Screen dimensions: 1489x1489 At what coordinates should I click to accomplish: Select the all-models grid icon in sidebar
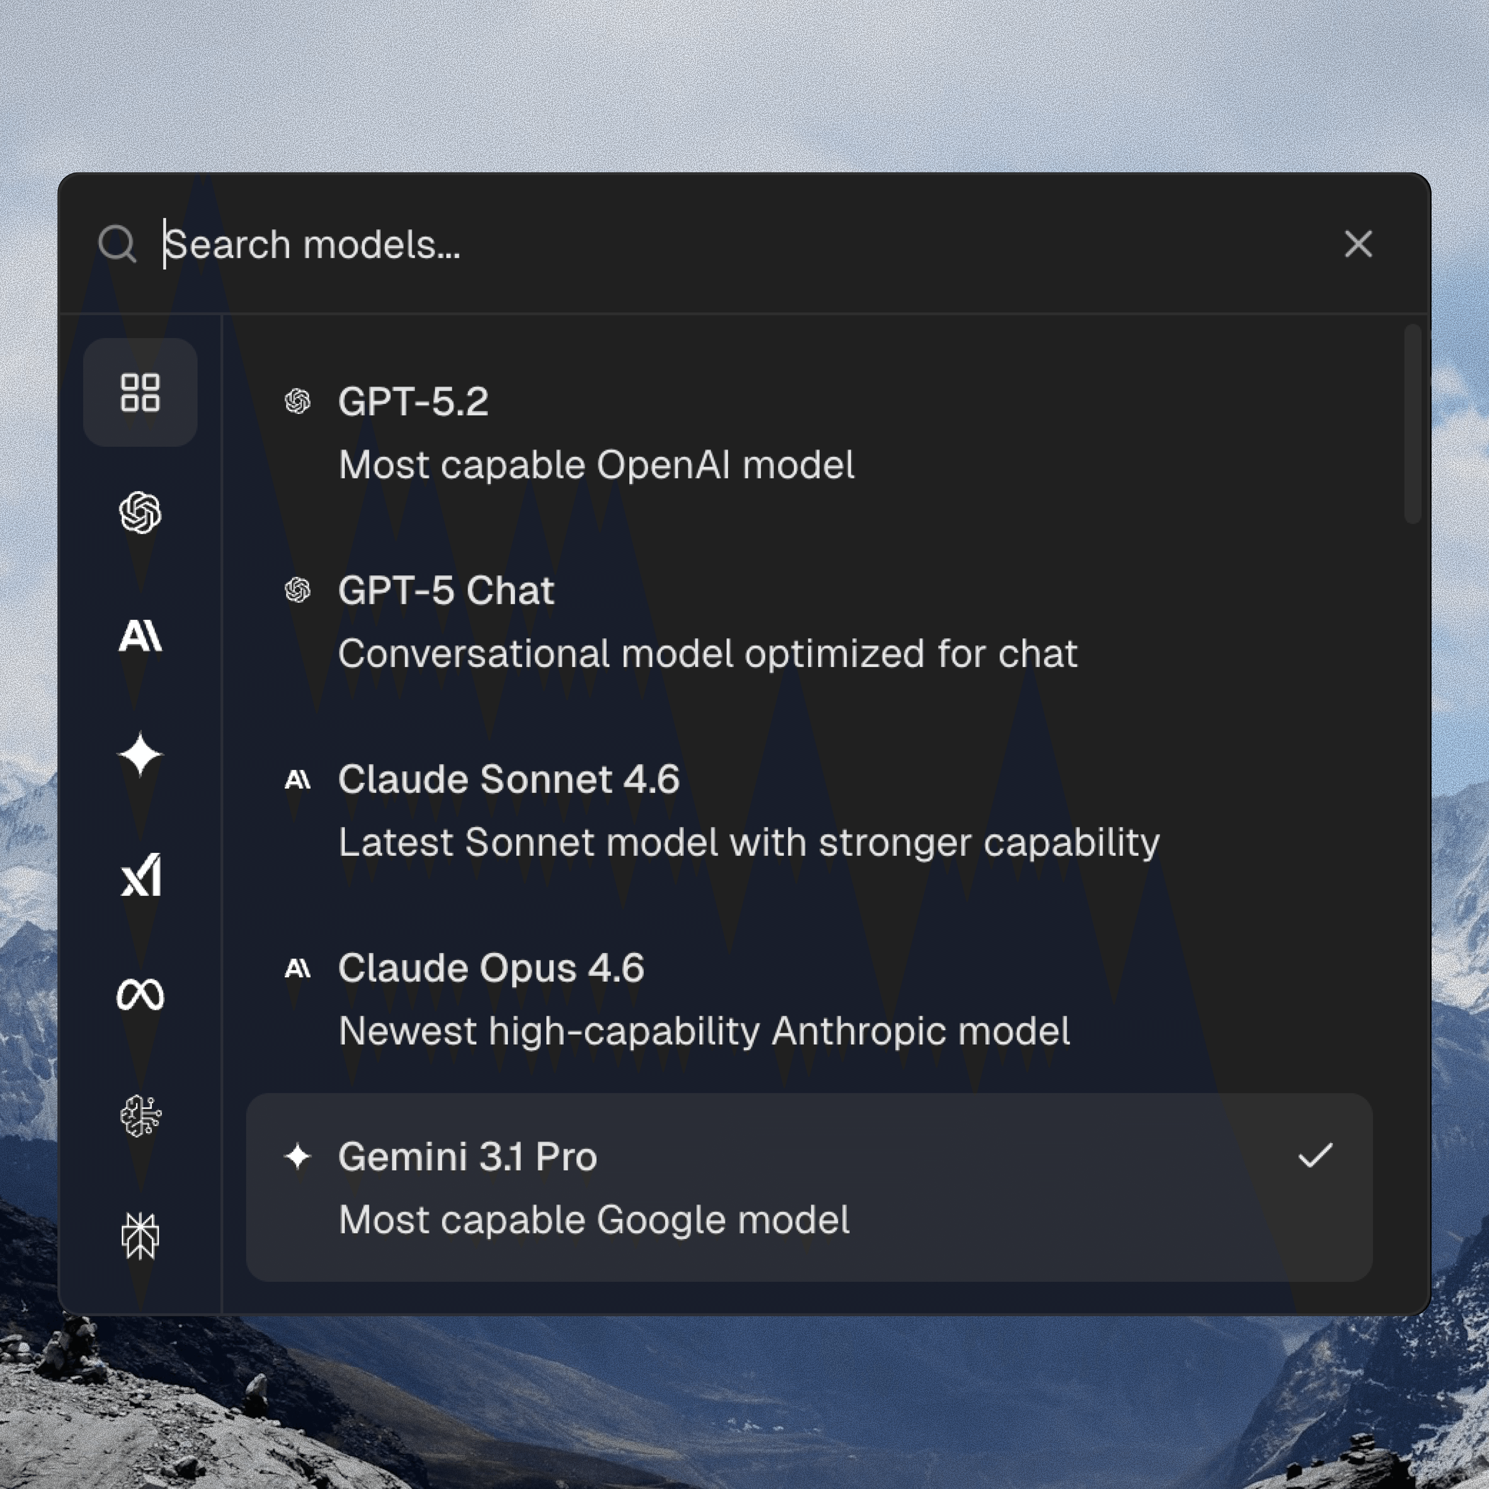click(x=140, y=392)
